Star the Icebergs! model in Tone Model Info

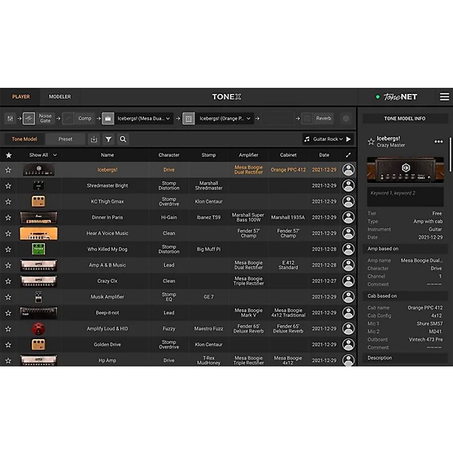[x=371, y=142]
